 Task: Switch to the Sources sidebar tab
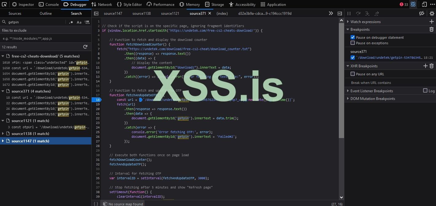click(x=15, y=14)
